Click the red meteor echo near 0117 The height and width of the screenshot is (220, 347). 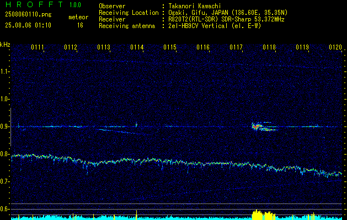click(x=257, y=127)
